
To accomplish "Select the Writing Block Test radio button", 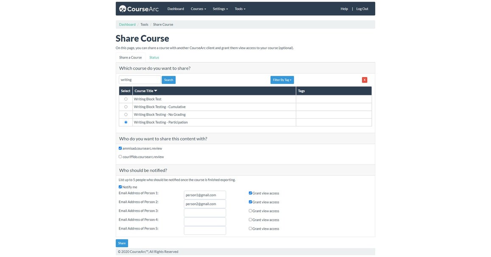I will click(125, 98).
